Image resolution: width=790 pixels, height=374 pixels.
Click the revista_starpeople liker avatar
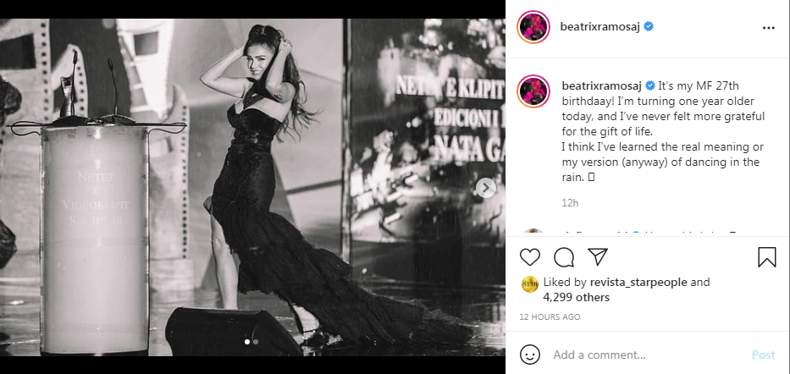[530, 284]
